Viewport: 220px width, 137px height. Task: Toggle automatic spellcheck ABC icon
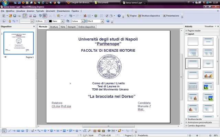(45, 16)
